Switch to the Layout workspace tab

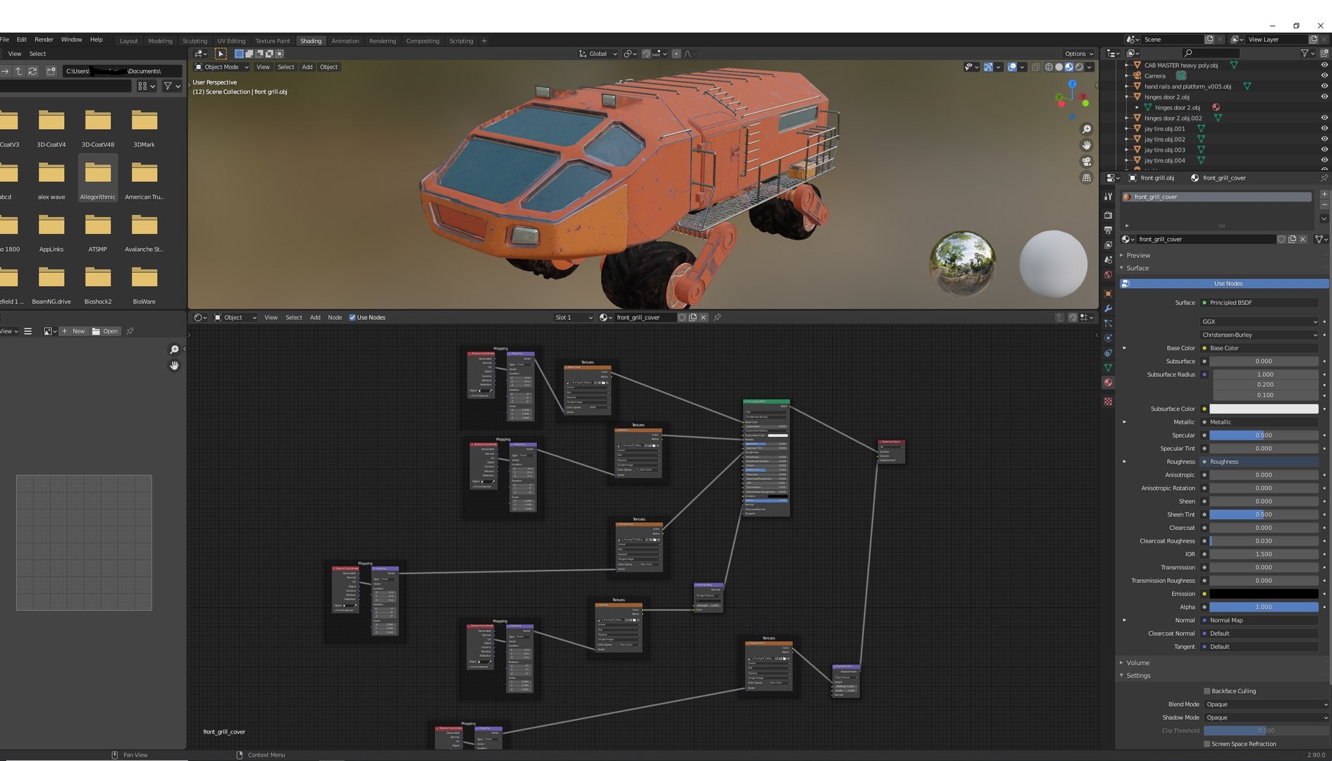point(129,41)
